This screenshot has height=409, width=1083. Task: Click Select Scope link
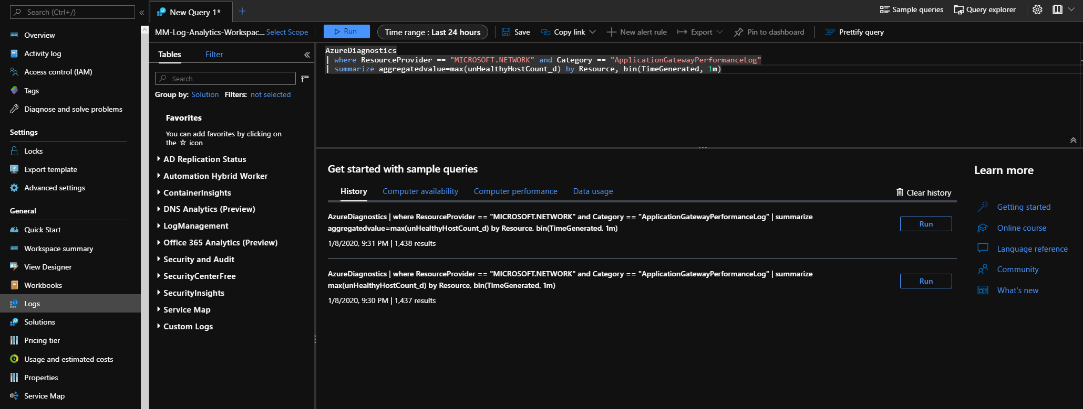click(x=287, y=32)
